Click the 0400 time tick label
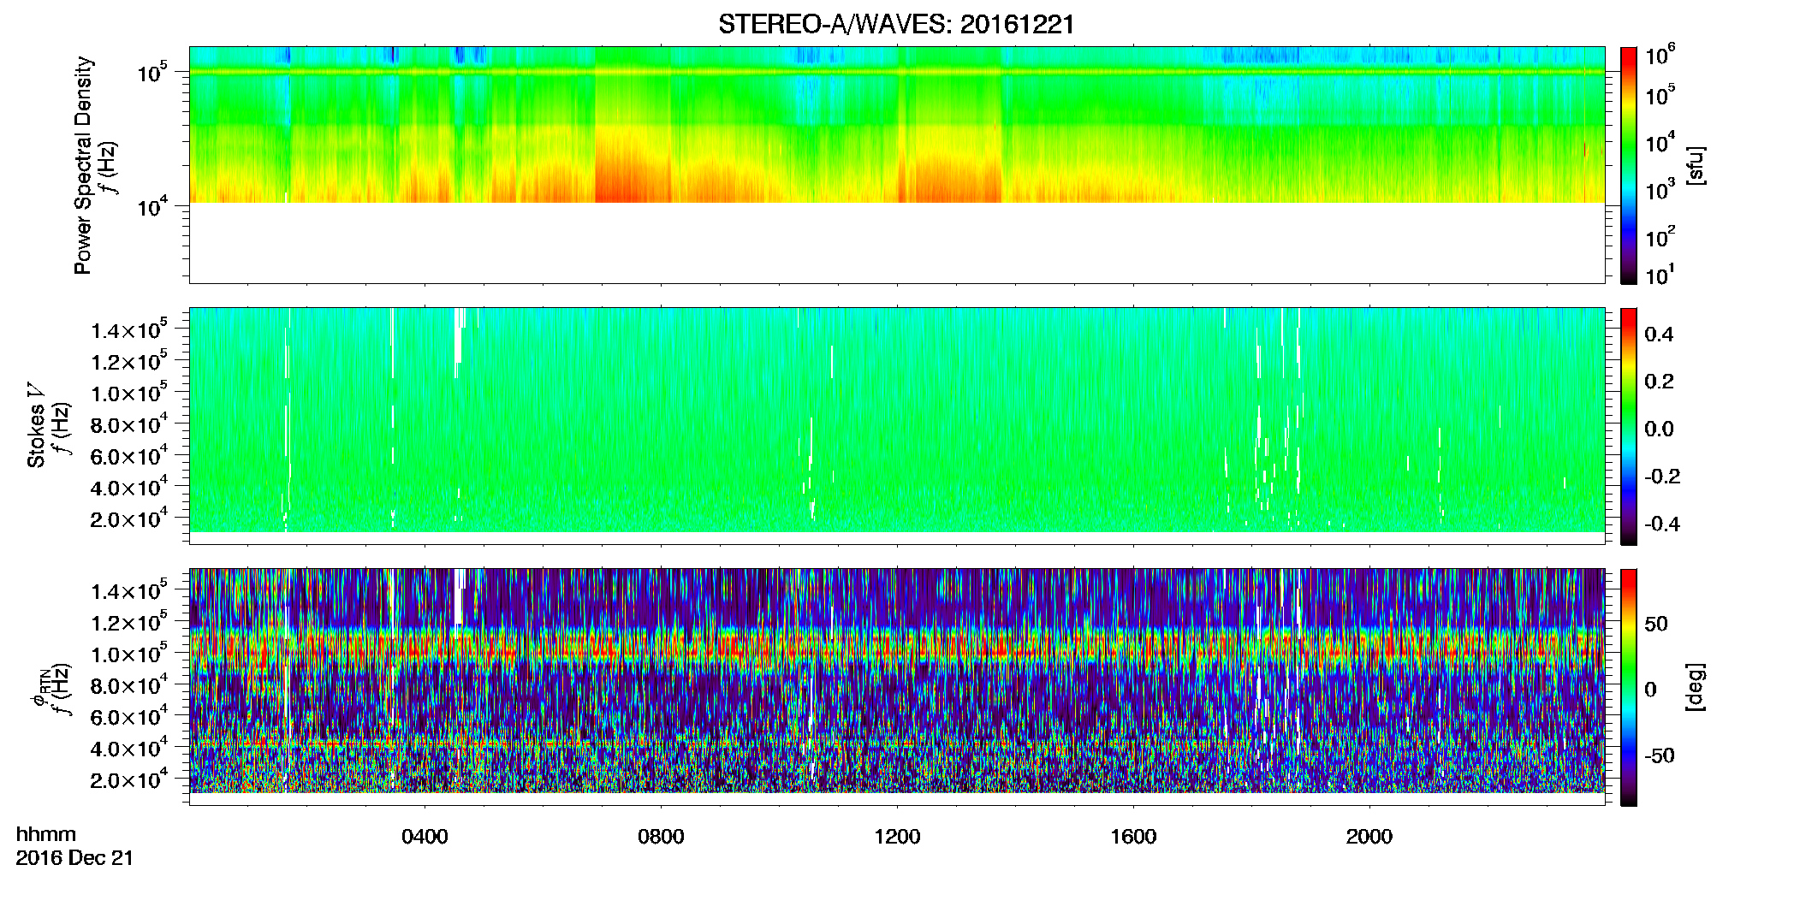Screen dimensions: 1794x924 coord(425,837)
